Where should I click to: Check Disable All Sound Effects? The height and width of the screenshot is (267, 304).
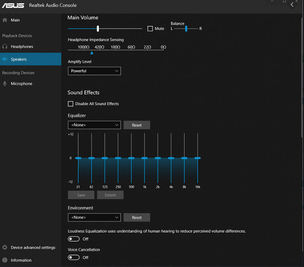pos(70,104)
